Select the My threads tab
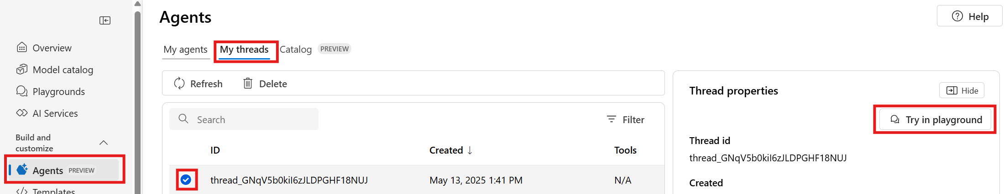Image resolution: width=1004 pixels, height=194 pixels. coord(244,50)
